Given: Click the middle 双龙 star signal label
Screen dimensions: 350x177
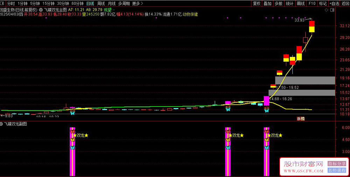Looking at the screenshot, I should coord(236,135).
